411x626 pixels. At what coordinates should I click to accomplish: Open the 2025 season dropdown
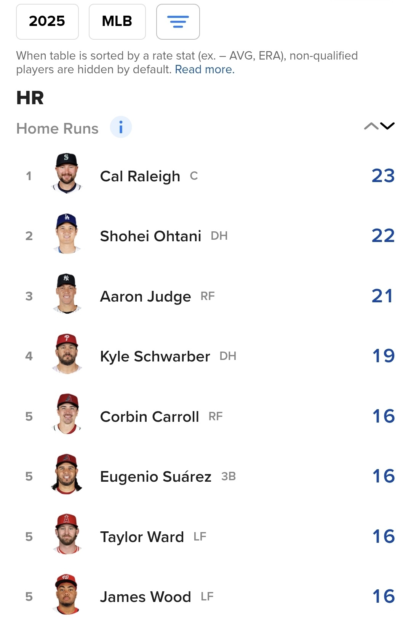click(x=47, y=22)
